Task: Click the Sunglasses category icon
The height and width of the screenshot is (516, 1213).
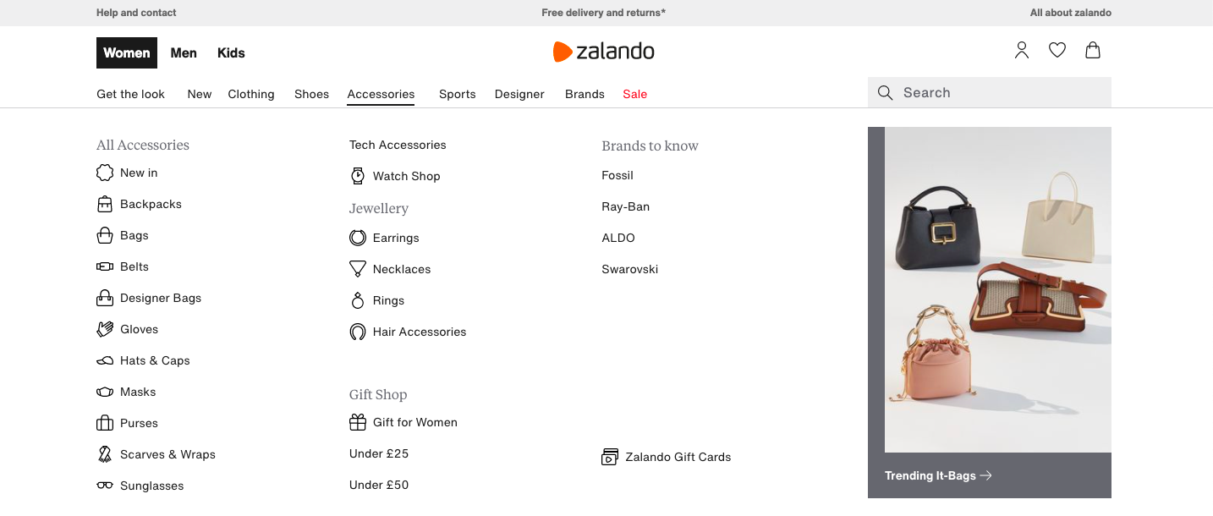Action: pos(104,485)
